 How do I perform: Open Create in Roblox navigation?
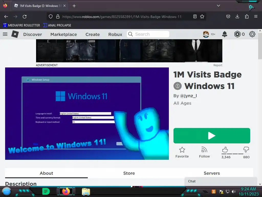click(93, 34)
